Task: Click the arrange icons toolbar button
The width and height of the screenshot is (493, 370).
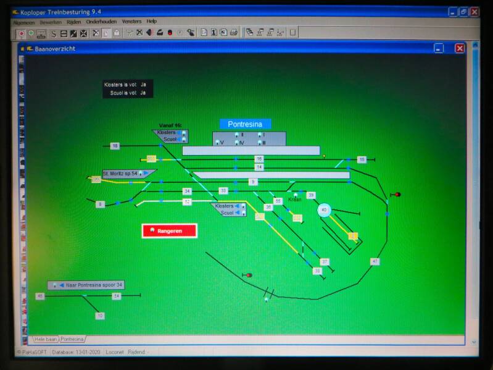Action: click(x=280, y=32)
